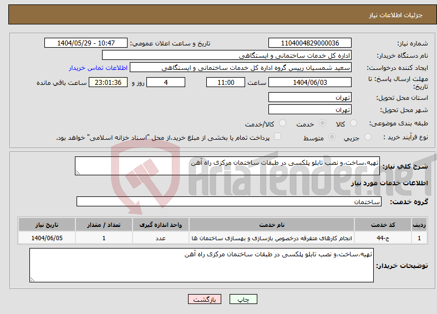The width and height of the screenshot is (437, 314).
Task: Click the remaining time 23:01:36 field
Action: pyautogui.click(x=108, y=82)
